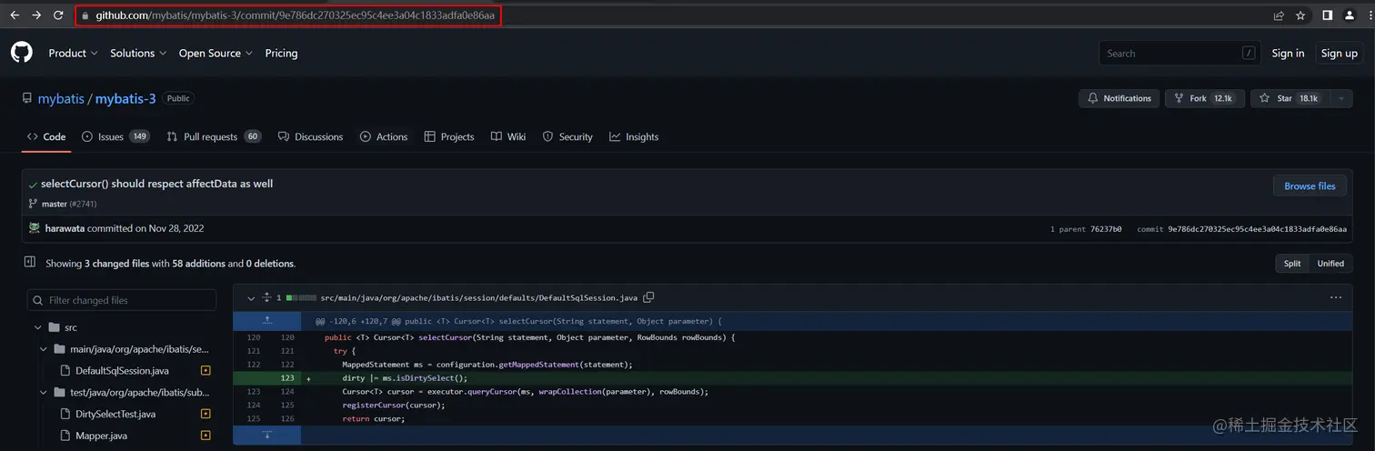
Task: Open the mybatis organization link
Action: [60, 98]
